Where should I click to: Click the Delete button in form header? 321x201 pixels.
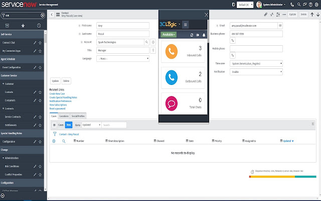click(303, 15)
